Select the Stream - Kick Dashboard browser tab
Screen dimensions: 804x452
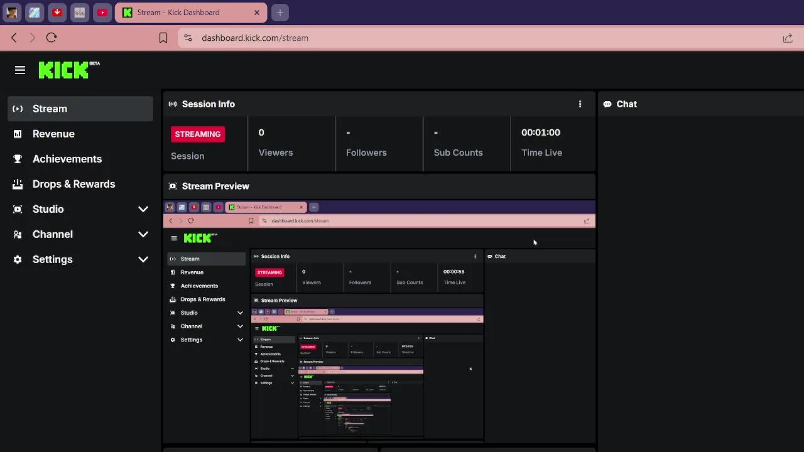(x=191, y=13)
